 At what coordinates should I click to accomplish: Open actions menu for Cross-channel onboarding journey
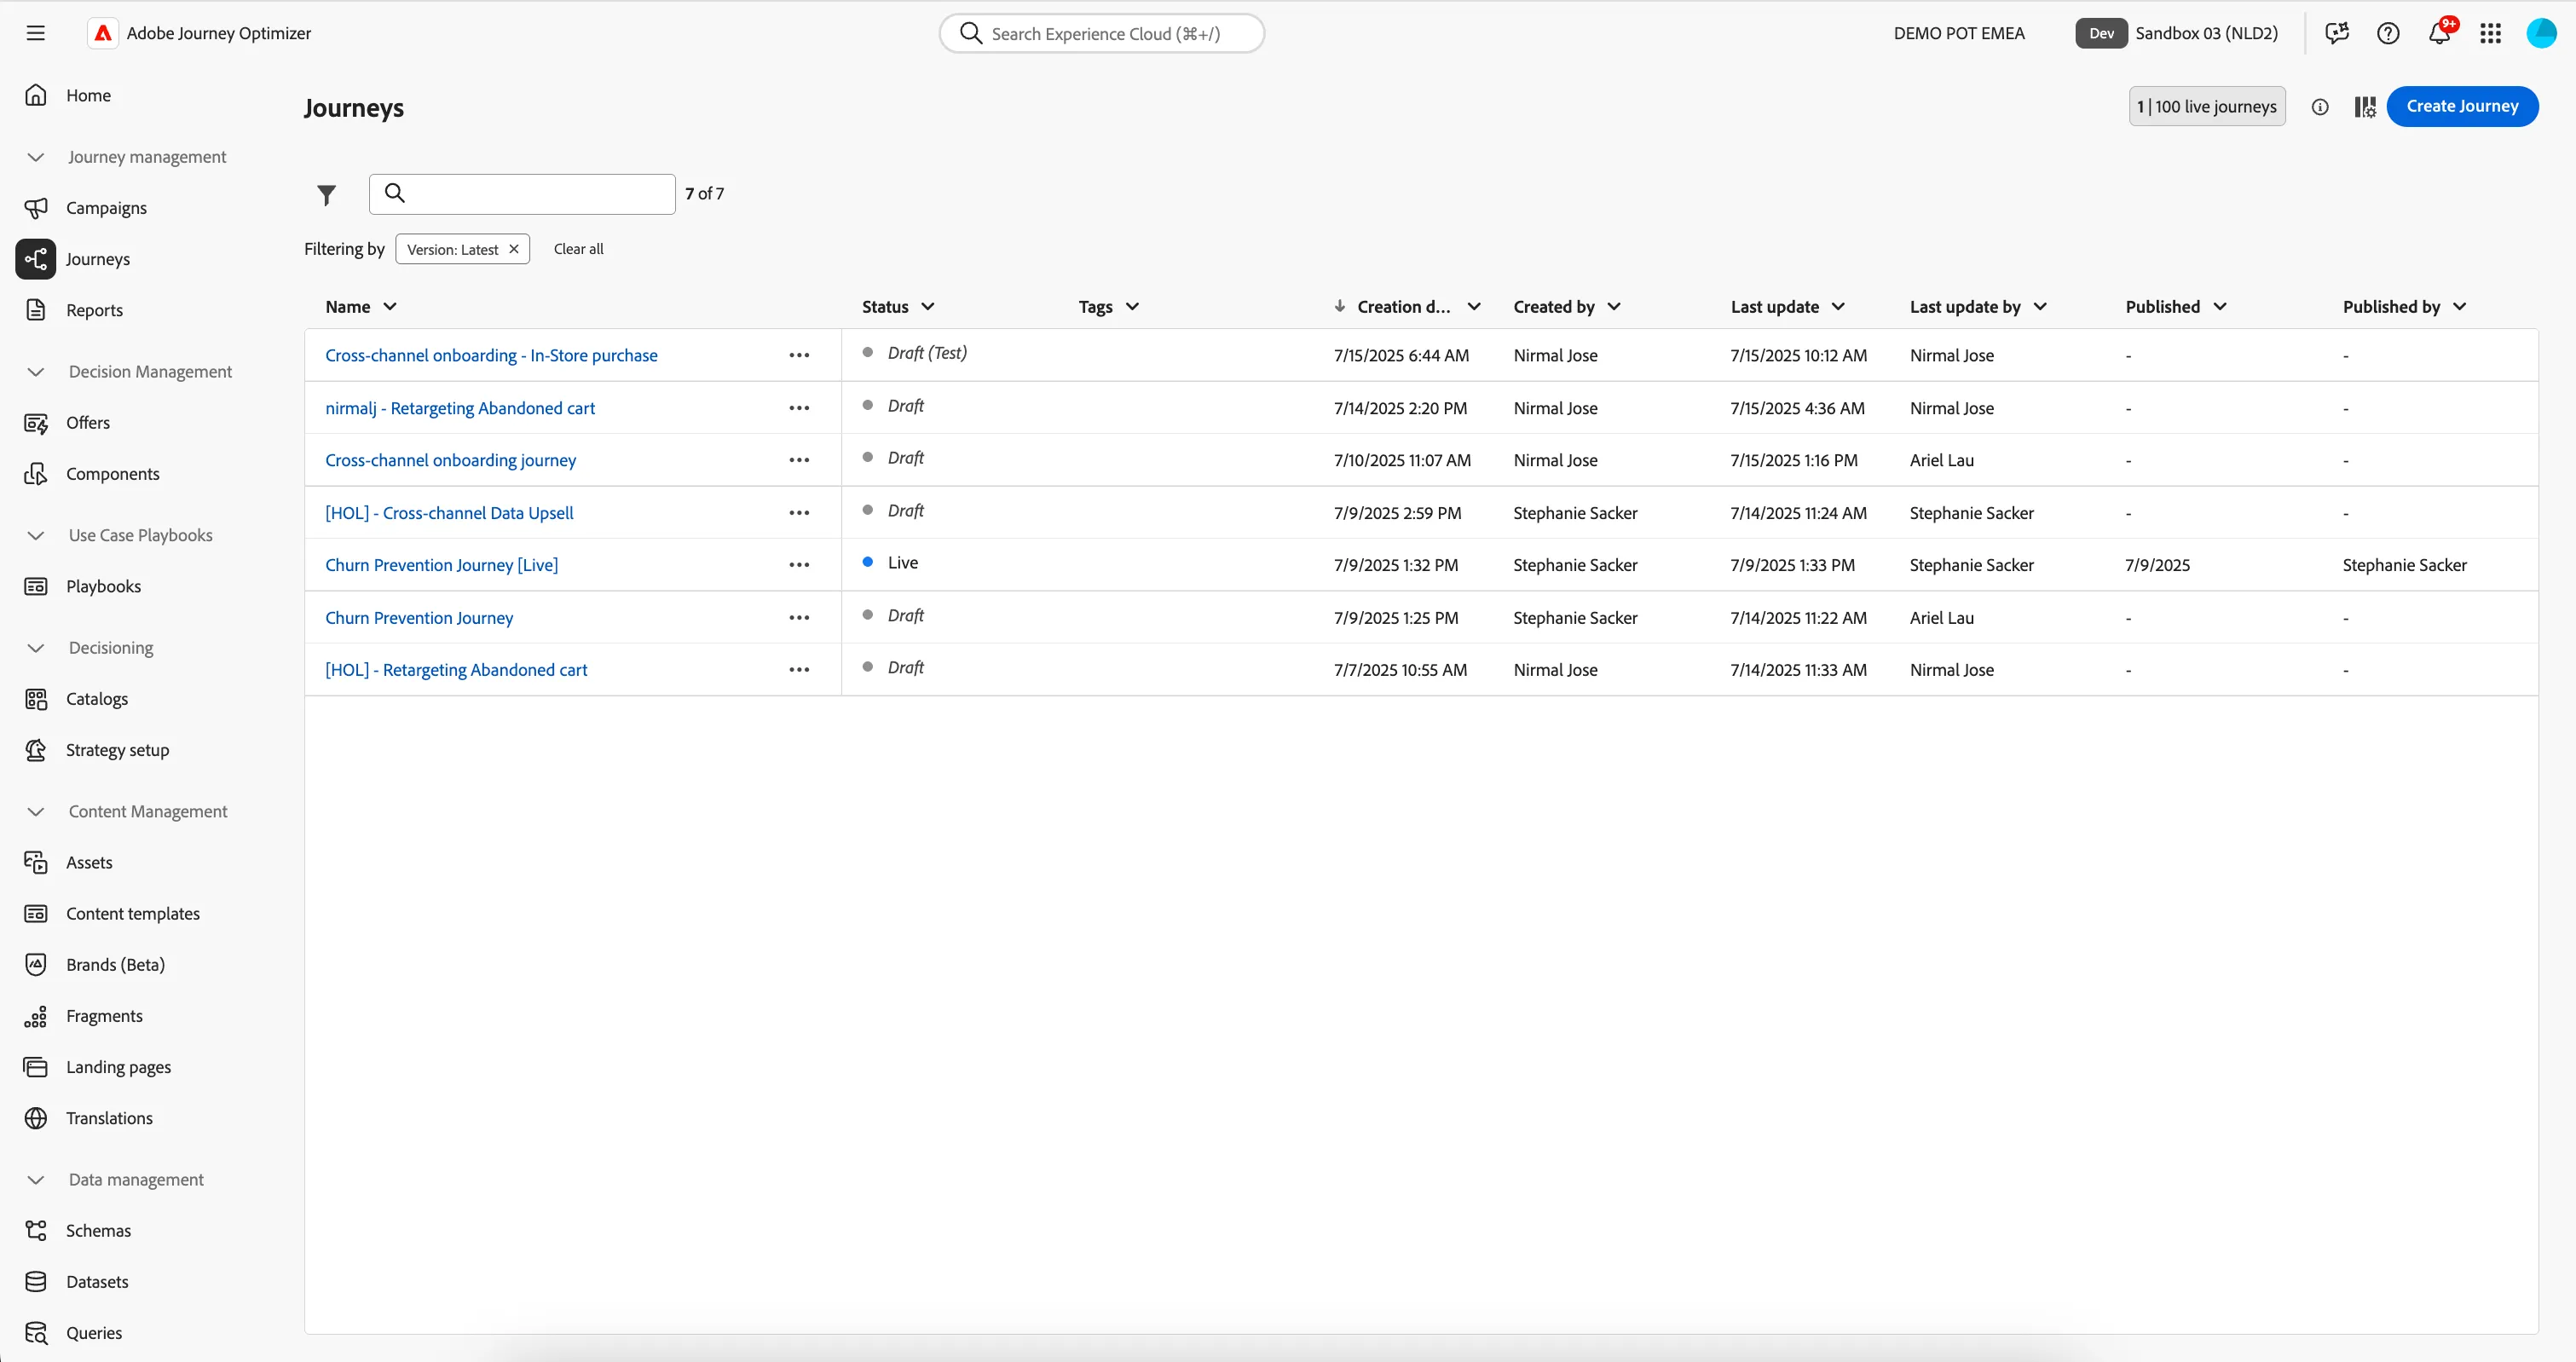click(799, 460)
